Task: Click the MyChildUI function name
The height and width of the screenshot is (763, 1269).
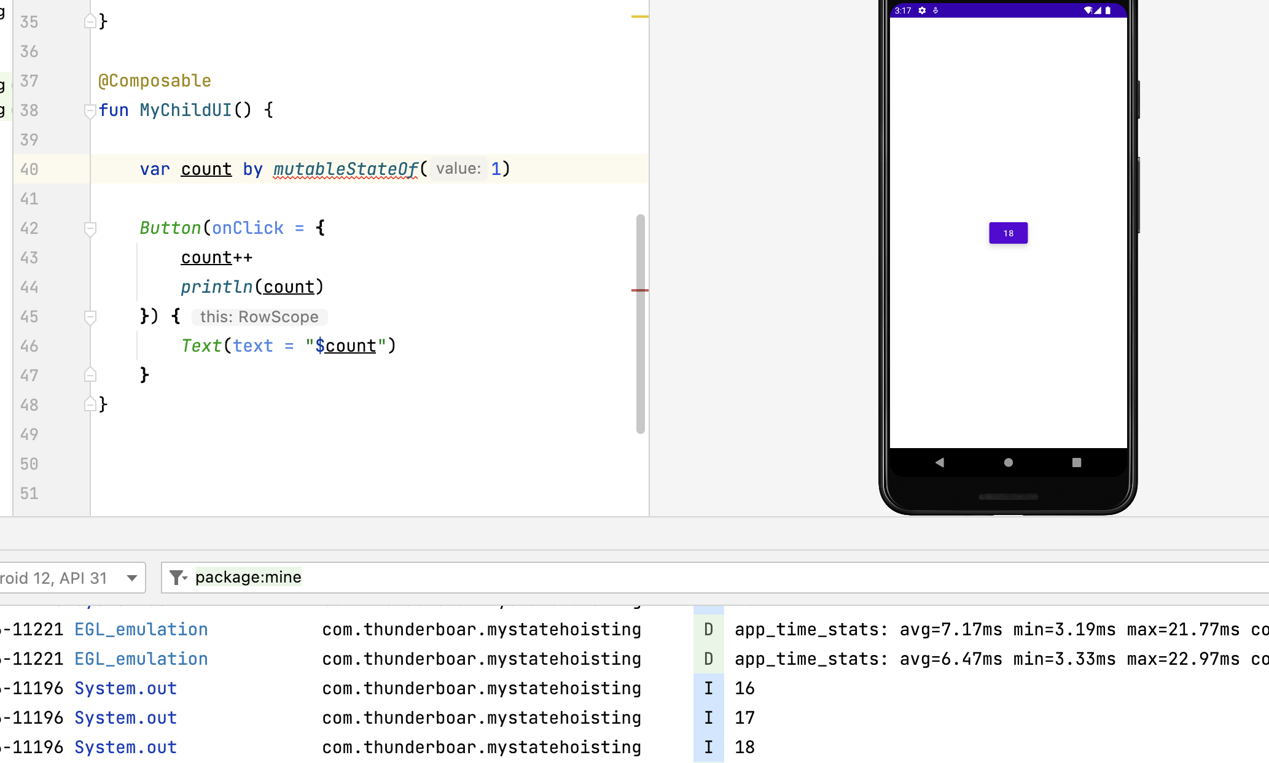Action: pyautogui.click(x=185, y=110)
